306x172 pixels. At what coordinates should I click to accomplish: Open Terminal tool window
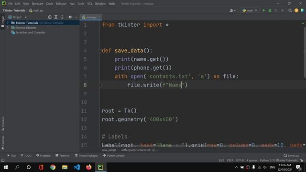point(63,156)
